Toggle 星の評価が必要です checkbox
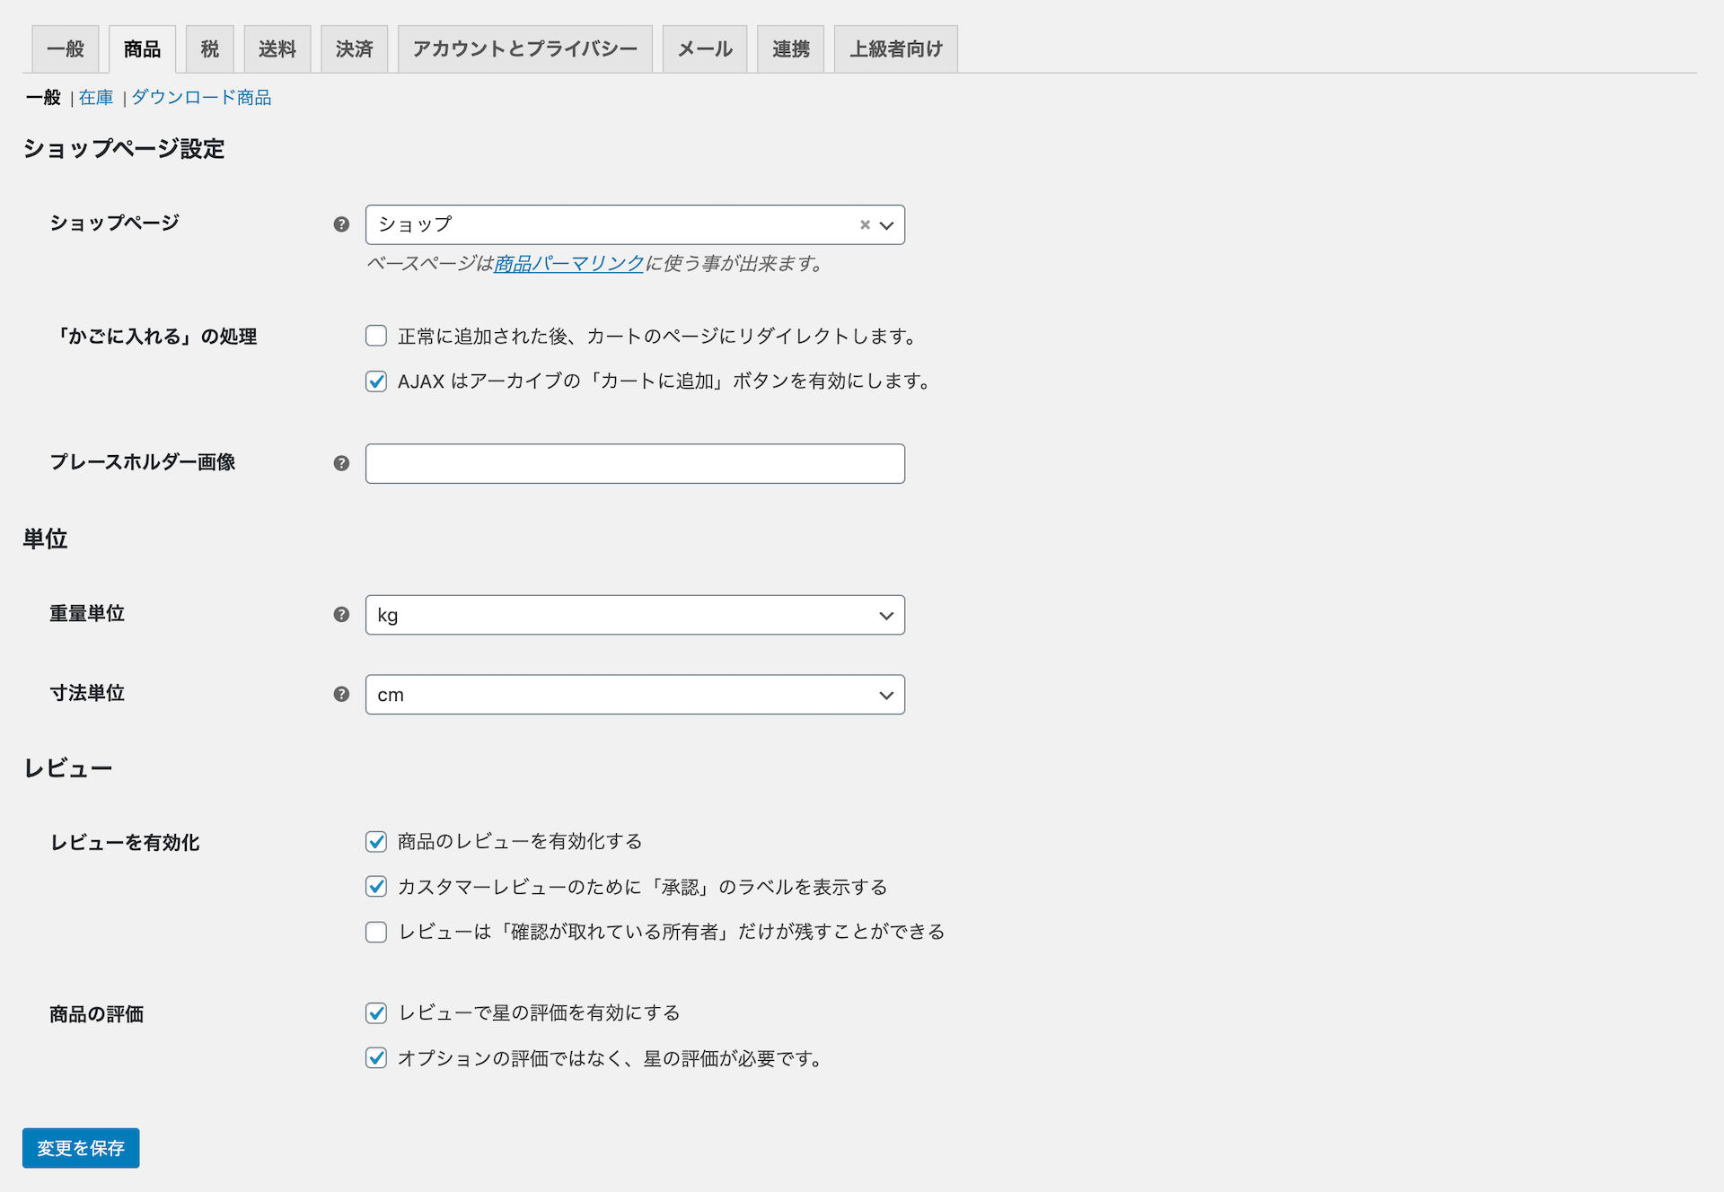The image size is (1724, 1192). click(x=376, y=1058)
